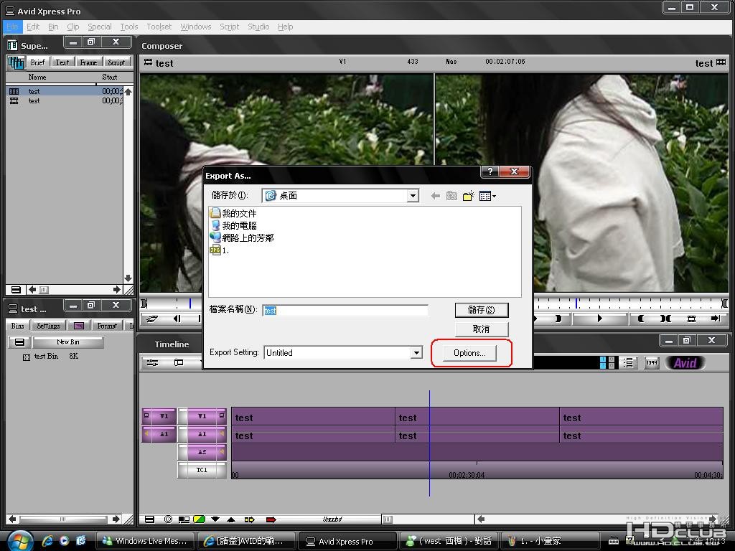The width and height of the screenshot is (735, 551).
Task: Step backward one frame in the Composer
Action: coord(177,319)
